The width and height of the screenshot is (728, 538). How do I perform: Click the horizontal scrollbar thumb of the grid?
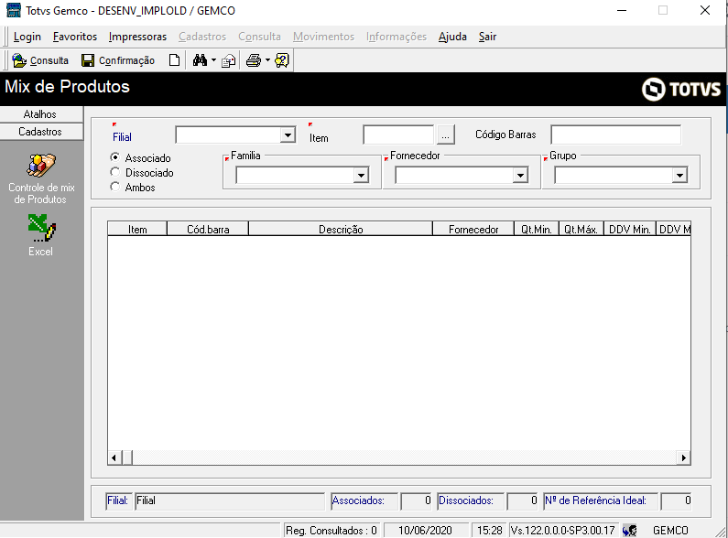coord(127,457)
